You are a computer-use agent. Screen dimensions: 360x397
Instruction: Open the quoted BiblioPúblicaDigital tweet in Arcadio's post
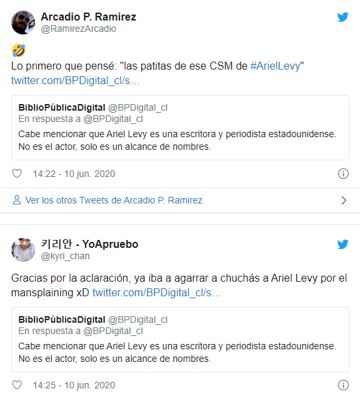tap(180, 128)
